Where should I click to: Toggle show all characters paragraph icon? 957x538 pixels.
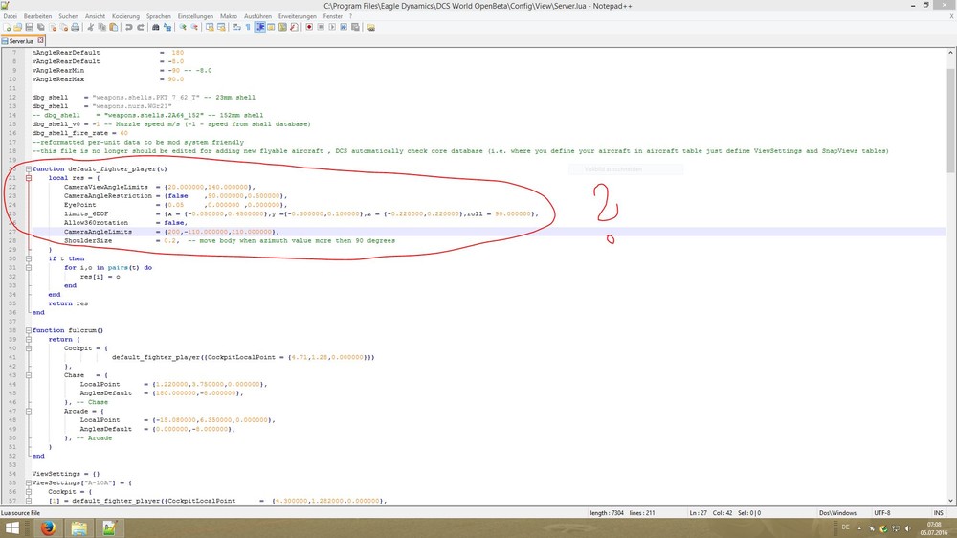(248, 27)
